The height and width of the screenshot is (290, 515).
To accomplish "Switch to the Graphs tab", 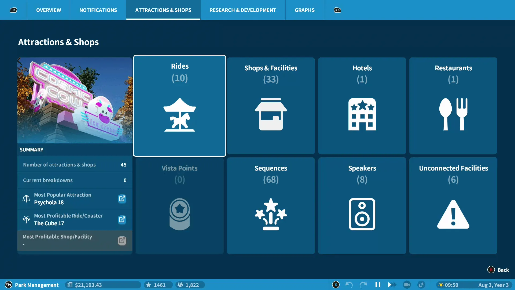I will [304, 10].
